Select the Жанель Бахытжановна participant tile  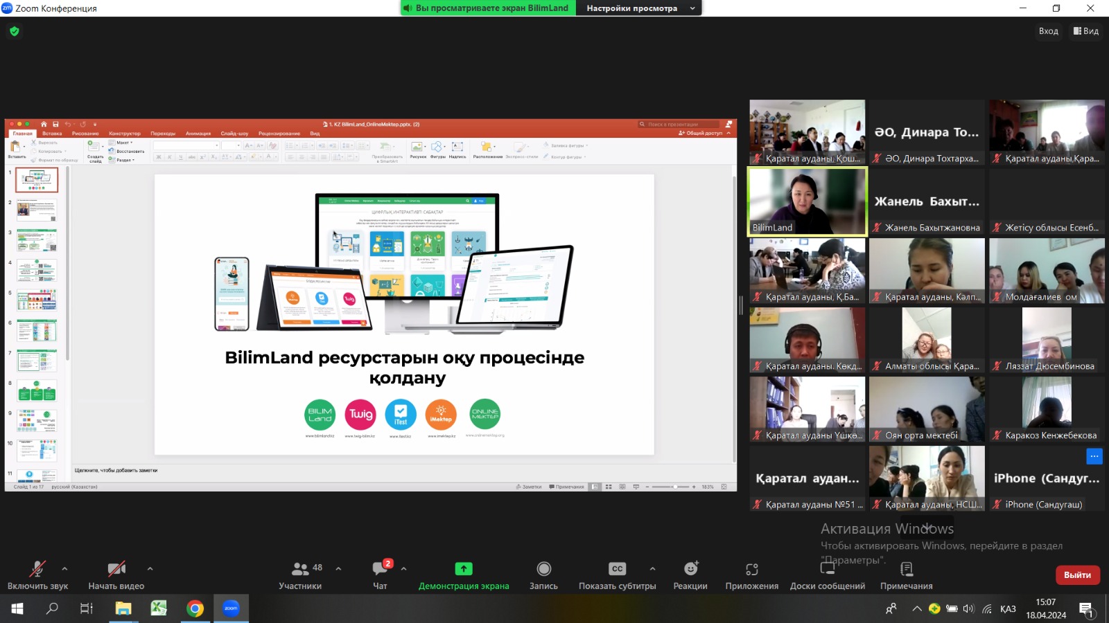pyautogui.click(x=927, y=201)
